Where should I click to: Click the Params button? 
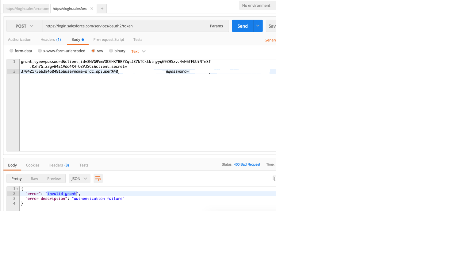tap(216, 26)
